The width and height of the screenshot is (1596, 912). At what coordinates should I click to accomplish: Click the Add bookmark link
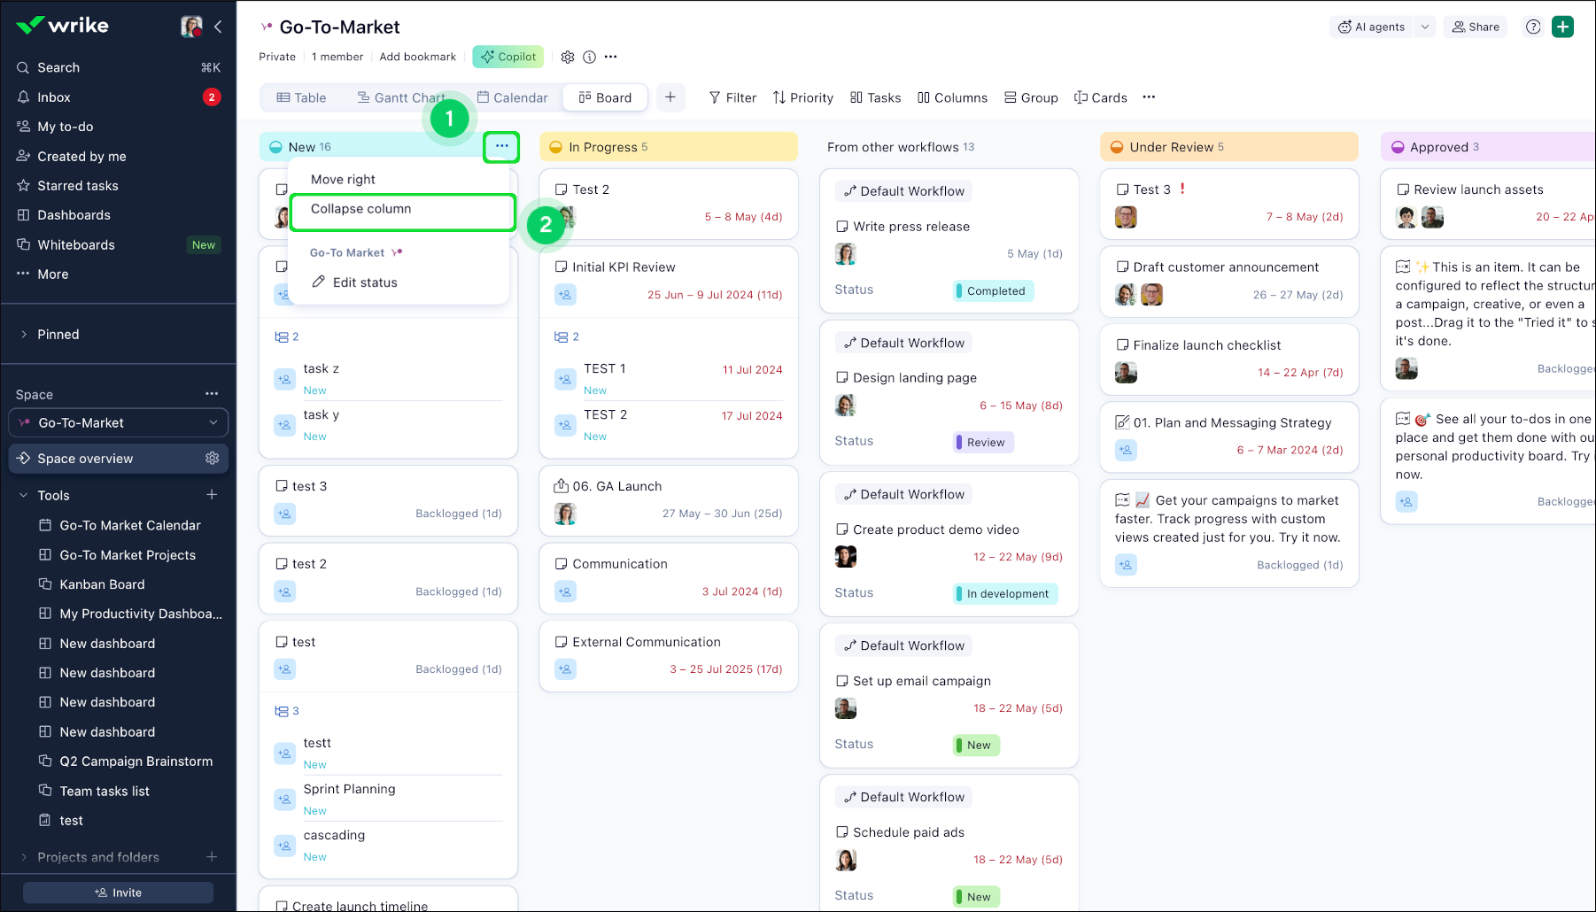coord(418,57)
